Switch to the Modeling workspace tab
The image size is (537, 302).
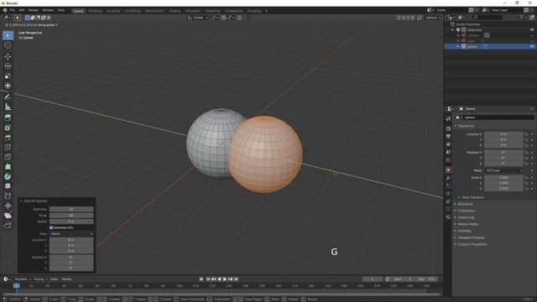point(95,11)
